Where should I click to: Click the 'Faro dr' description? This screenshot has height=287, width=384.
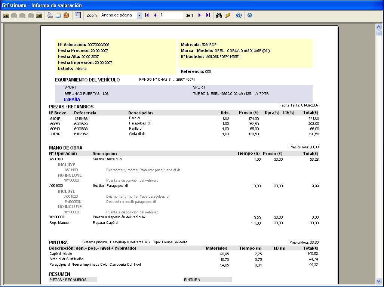coord(135,118)
